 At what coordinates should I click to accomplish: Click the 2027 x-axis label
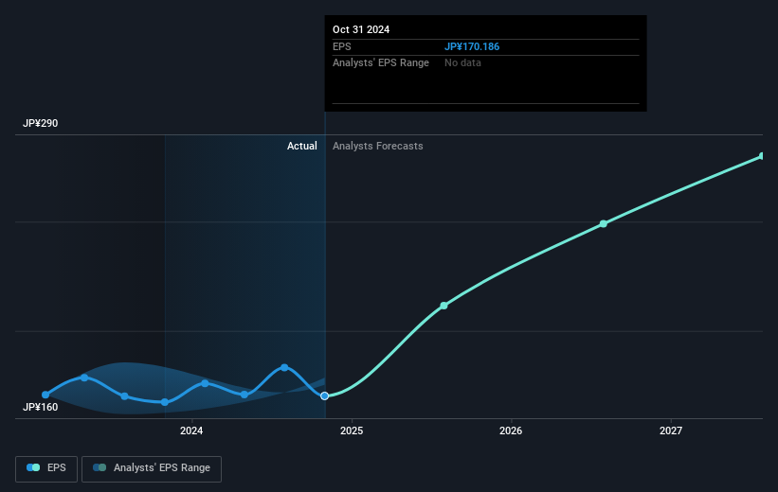click(x=671, y=430)
